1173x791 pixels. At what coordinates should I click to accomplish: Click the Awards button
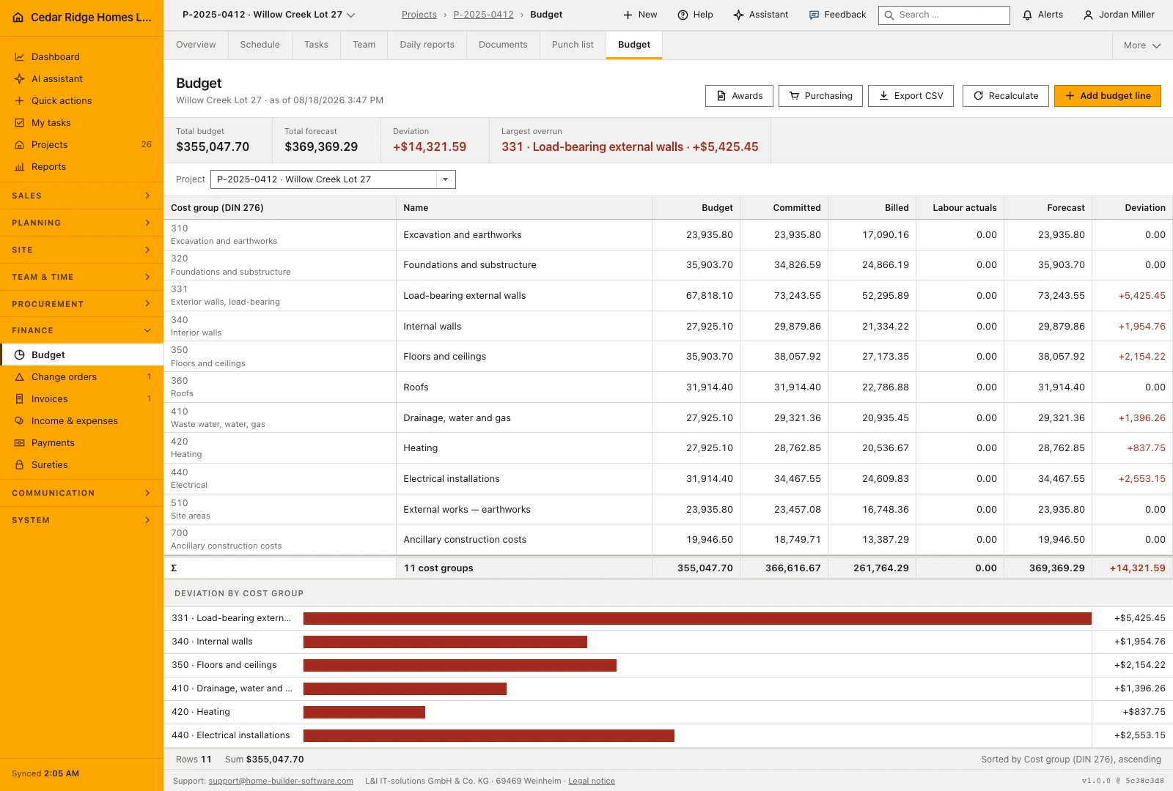pos(739,96)
